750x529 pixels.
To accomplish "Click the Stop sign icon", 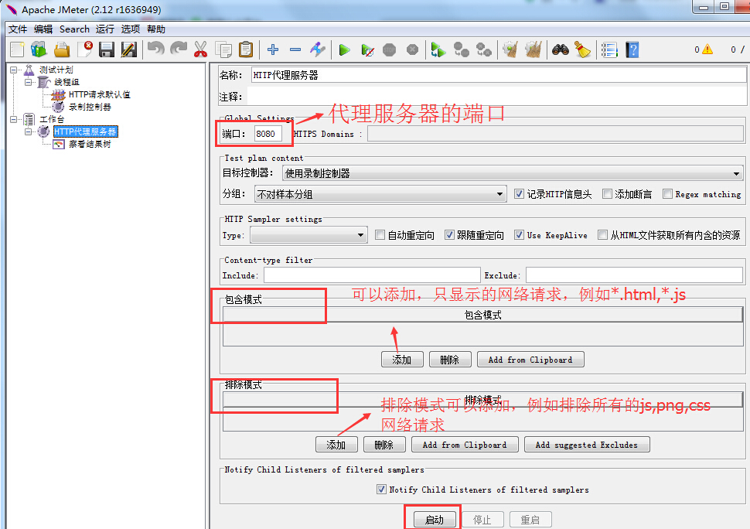I will click(390, 49).
